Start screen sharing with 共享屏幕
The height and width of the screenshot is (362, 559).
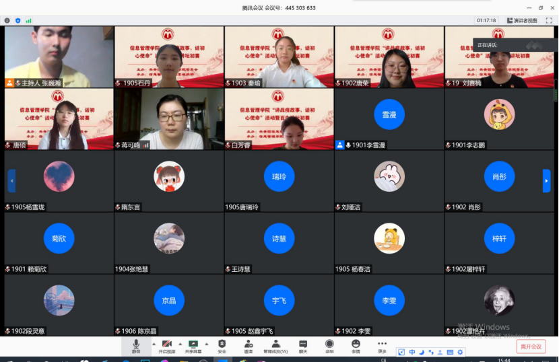coord(193,345)
